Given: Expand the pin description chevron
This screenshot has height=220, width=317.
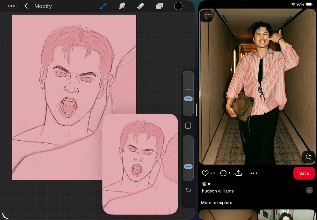Looking at the screenshot, I should 309,190.
